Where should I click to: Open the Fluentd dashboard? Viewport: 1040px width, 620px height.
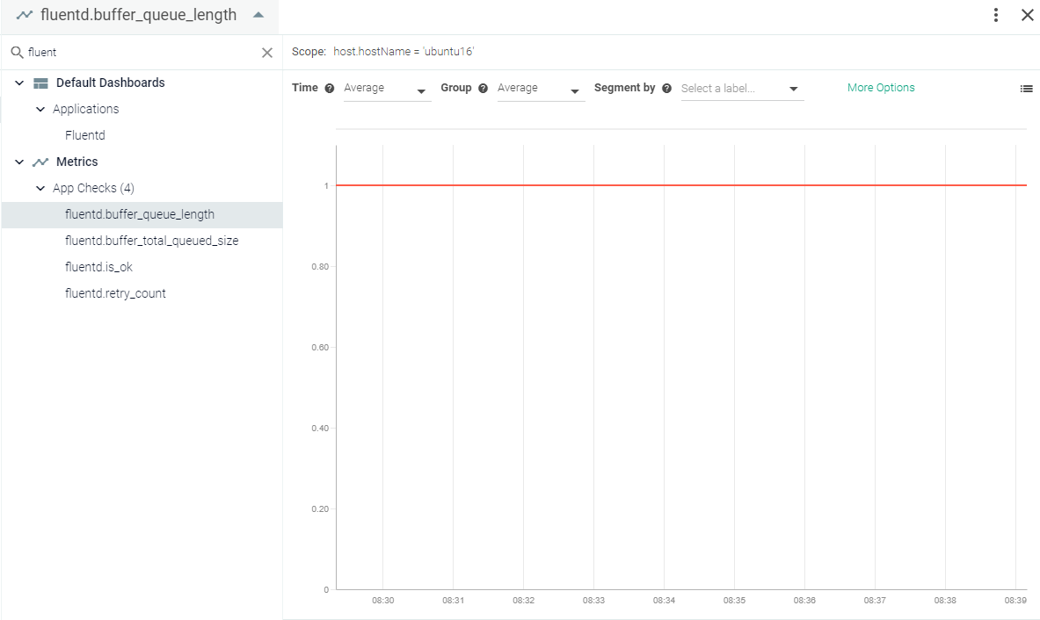click(85, 135)
